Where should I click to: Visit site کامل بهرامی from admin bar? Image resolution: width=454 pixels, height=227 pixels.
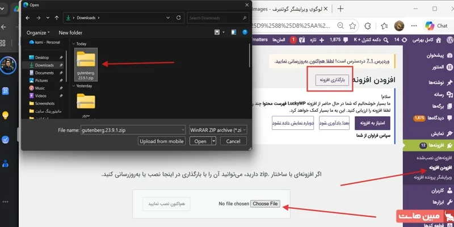pyautogui.click(x=427, y=40)
